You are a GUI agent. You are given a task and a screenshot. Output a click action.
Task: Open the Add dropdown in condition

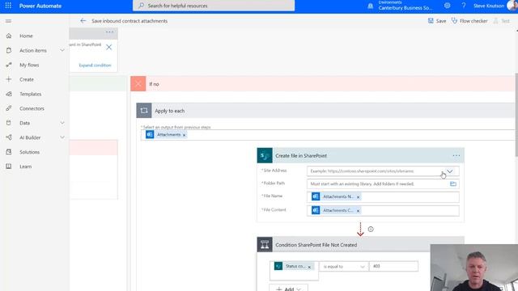click(x=288, y=289)
